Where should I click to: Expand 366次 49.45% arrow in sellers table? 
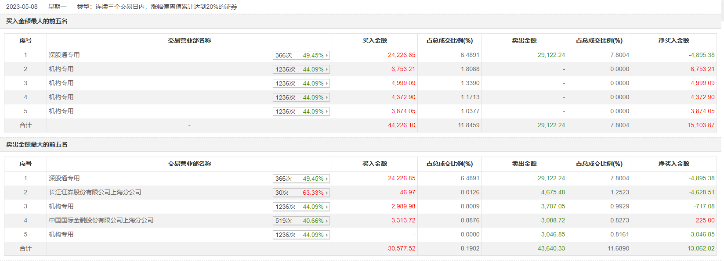(326, 179)
